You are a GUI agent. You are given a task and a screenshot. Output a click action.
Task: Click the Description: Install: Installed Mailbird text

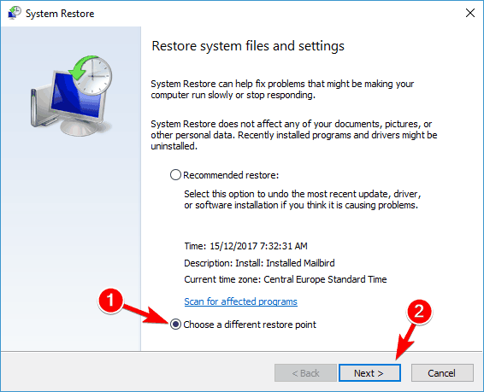259,263
